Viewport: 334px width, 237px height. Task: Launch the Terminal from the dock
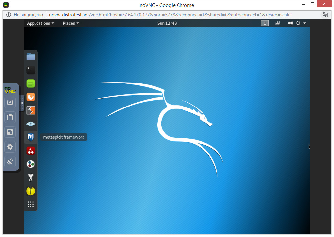click(x=31, y=70)
